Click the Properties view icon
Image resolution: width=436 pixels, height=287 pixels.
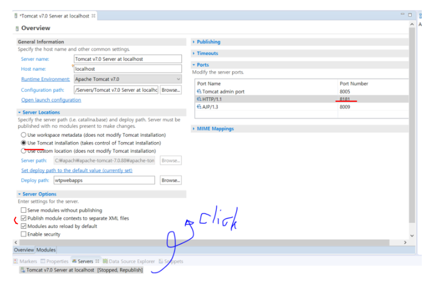(x=43, y=261)
